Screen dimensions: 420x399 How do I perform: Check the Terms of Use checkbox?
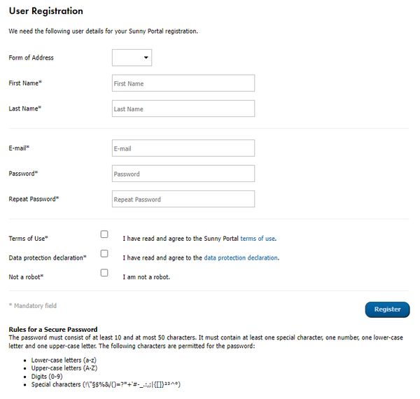pyautogui.click(x=104, y=234)
